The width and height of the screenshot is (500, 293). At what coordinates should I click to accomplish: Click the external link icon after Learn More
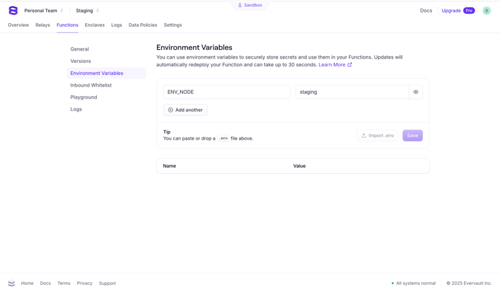coord(349,65)
